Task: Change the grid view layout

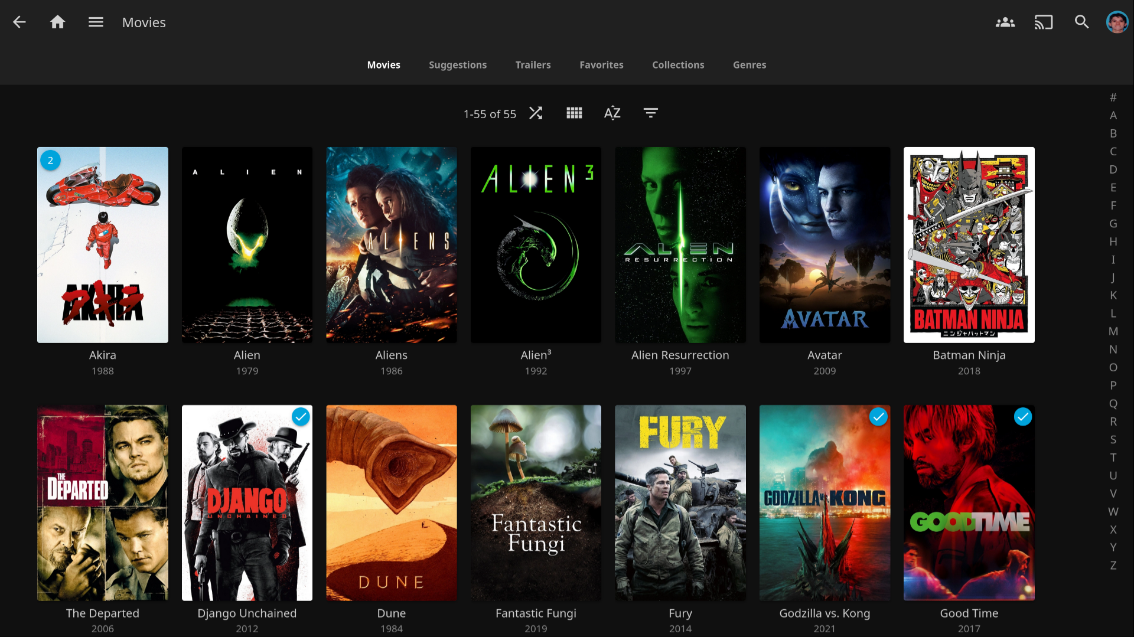Action: 574,113
